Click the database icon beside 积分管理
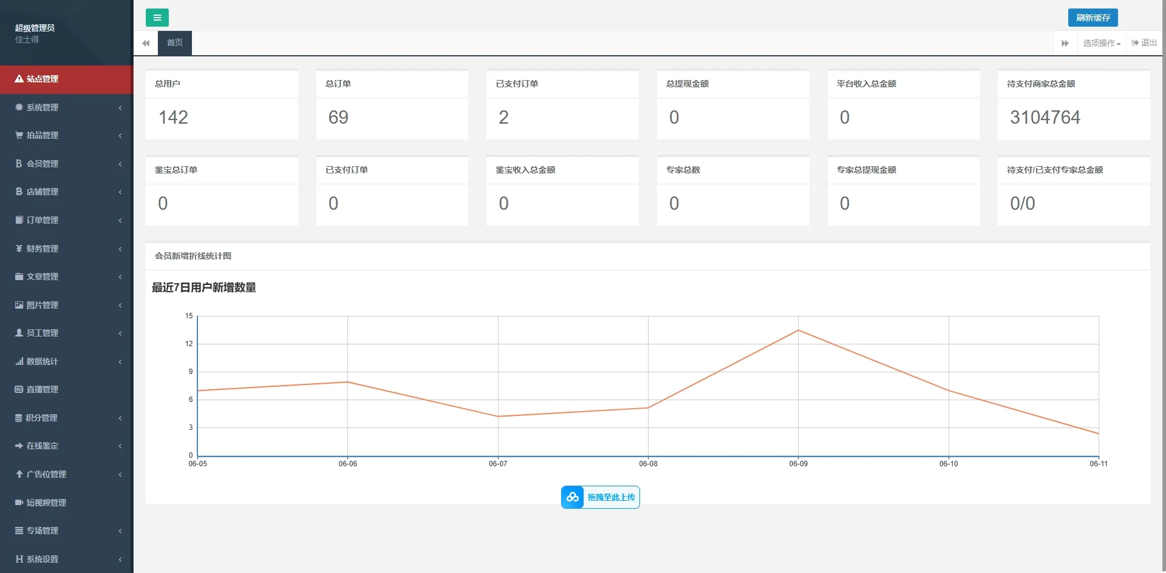 coord(19,418)
